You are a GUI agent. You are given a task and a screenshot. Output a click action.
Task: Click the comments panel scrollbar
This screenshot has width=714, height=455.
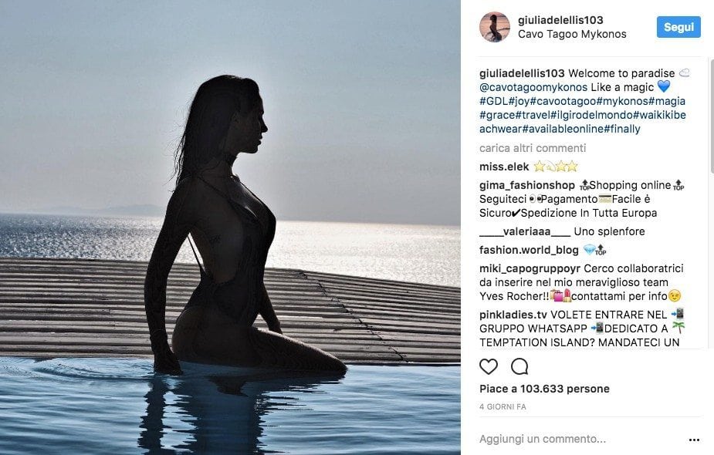coord(711,116)
